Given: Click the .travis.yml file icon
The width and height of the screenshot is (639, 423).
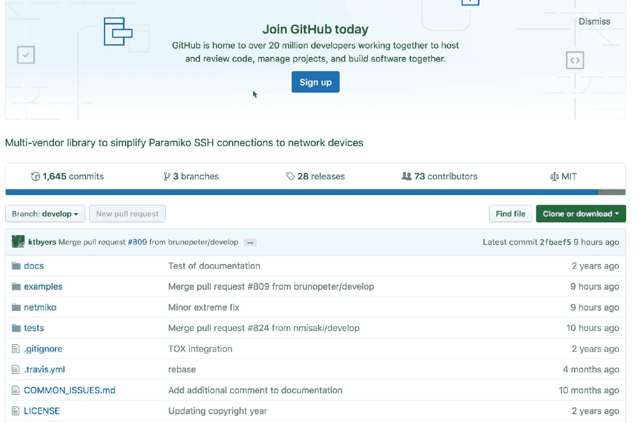Looking at the screenshot, I should [x=16, y=370].
